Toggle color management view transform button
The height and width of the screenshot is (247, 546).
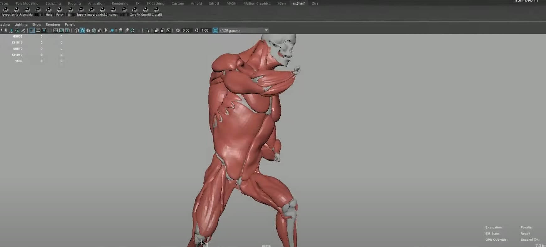215,30
